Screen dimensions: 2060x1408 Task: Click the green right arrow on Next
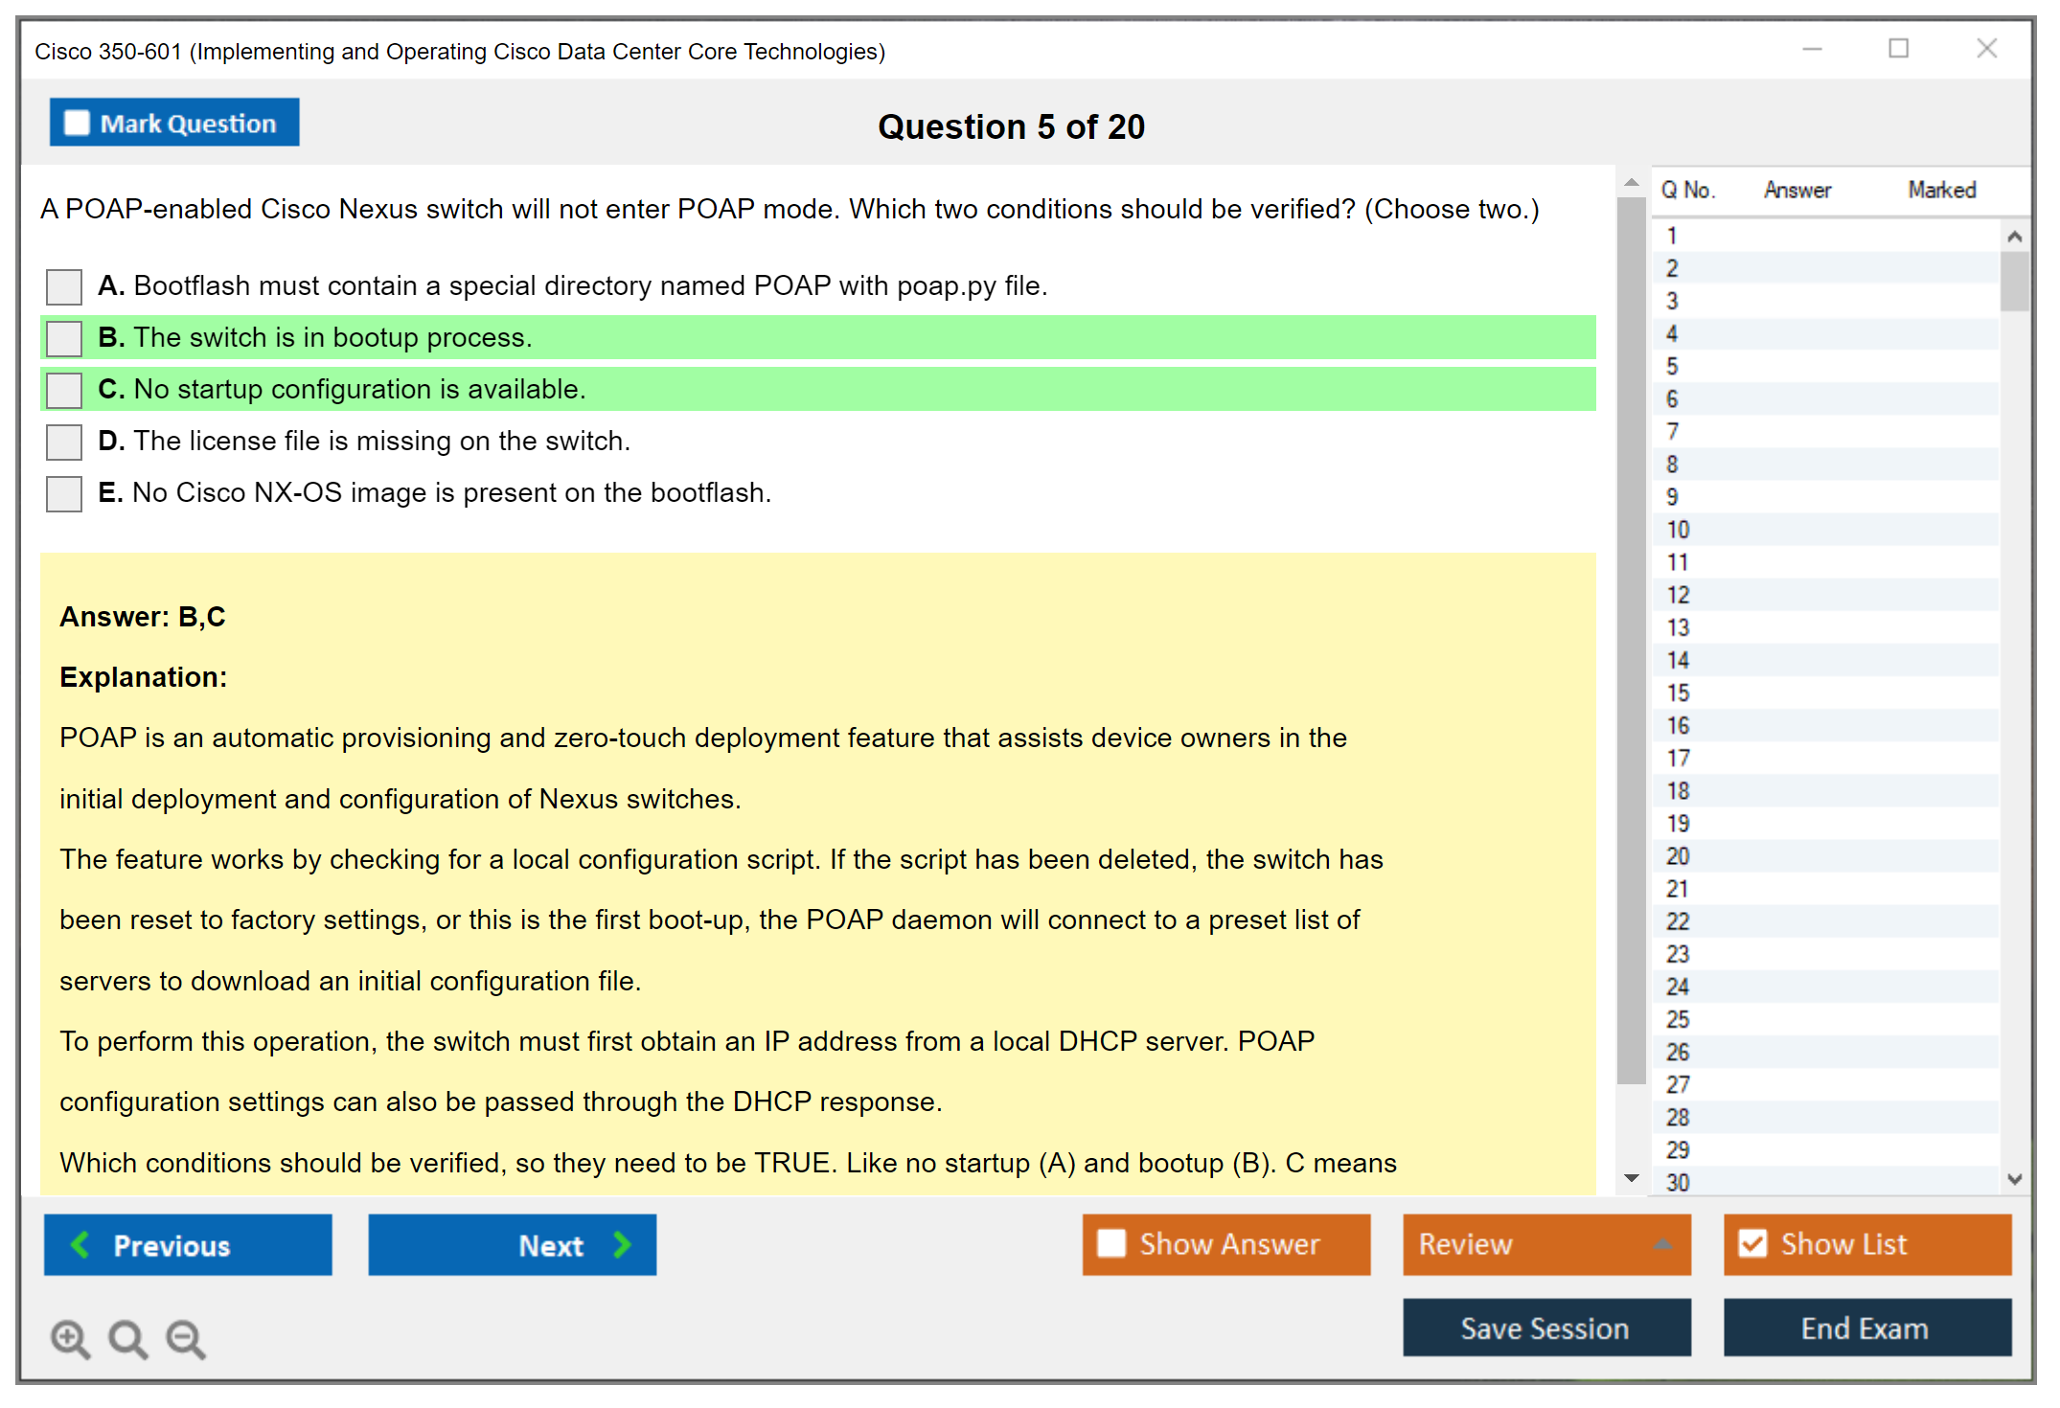[x=622, y=1244]
